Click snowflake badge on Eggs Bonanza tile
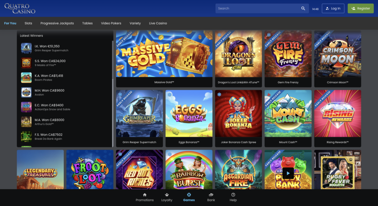The height and width of the screenshot is (206, 378). (170, 94)
